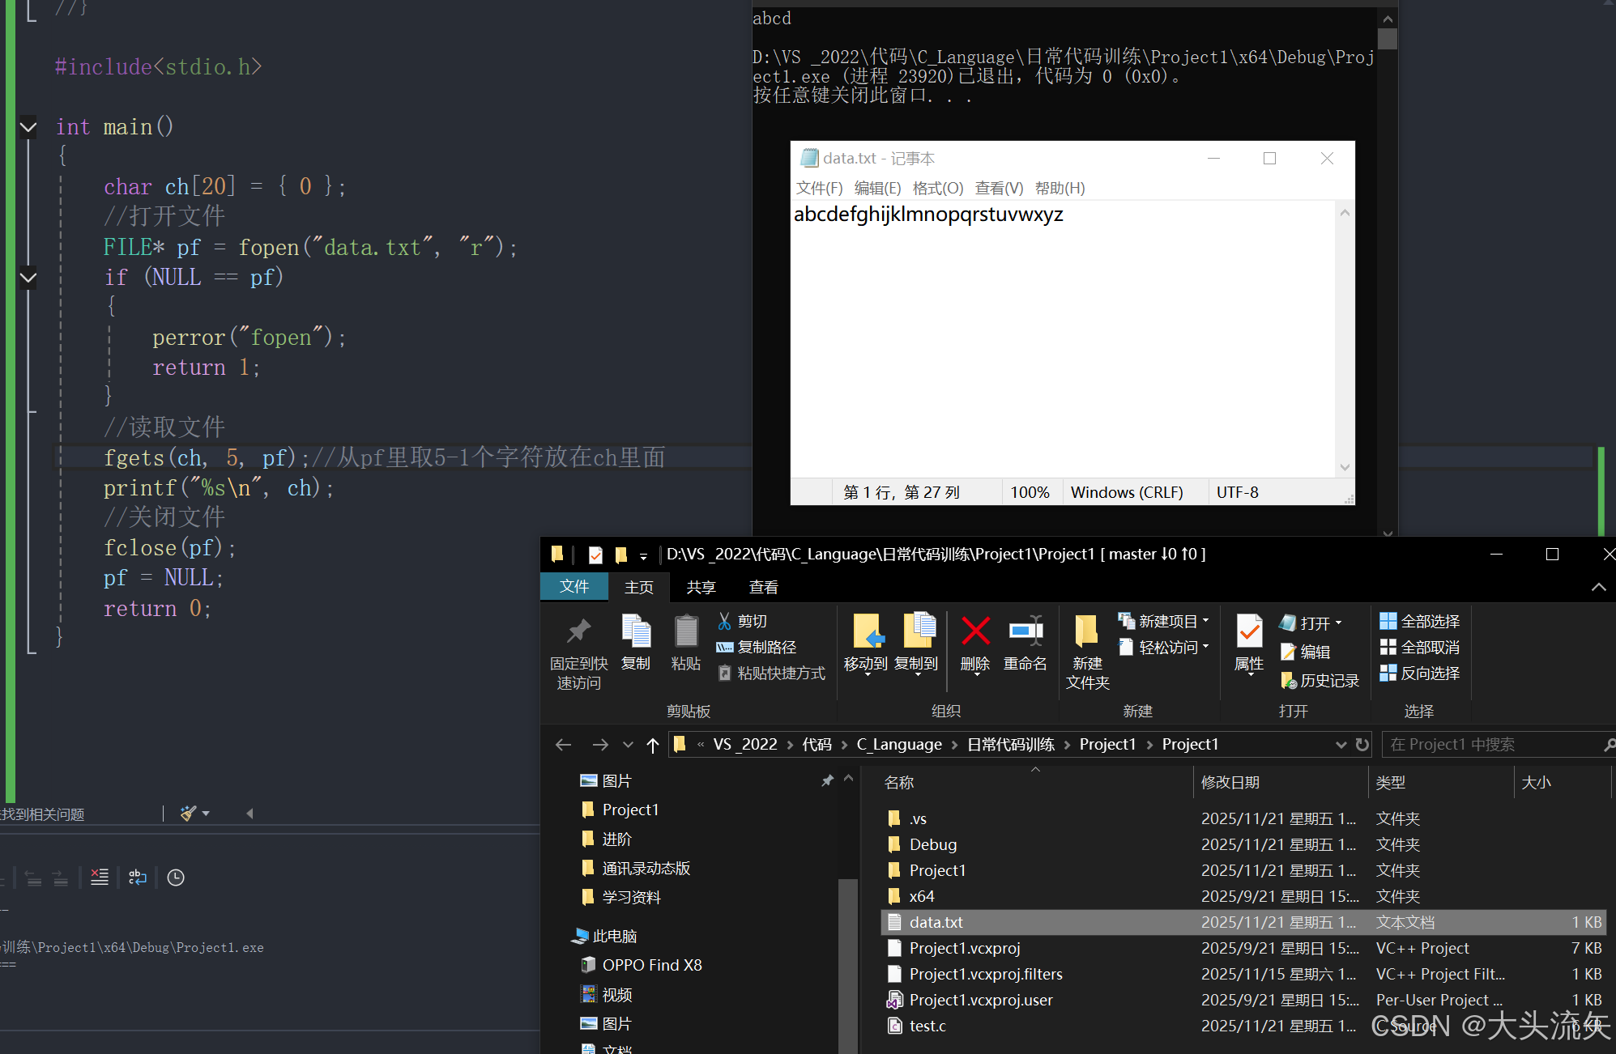Expand the address bar history dropdown
The height and width of the screenshot is (1054, 1616).
1341,745
